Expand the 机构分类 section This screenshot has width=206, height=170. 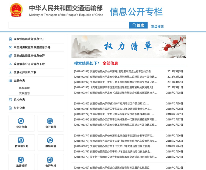click(19, 100)
